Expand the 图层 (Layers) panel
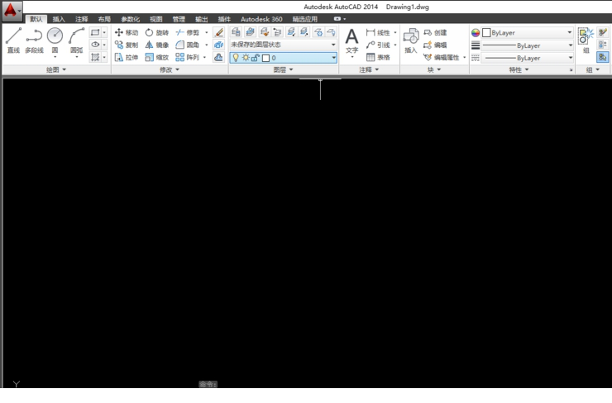Viewport: 612px width, 403px height. coord(283,69)
